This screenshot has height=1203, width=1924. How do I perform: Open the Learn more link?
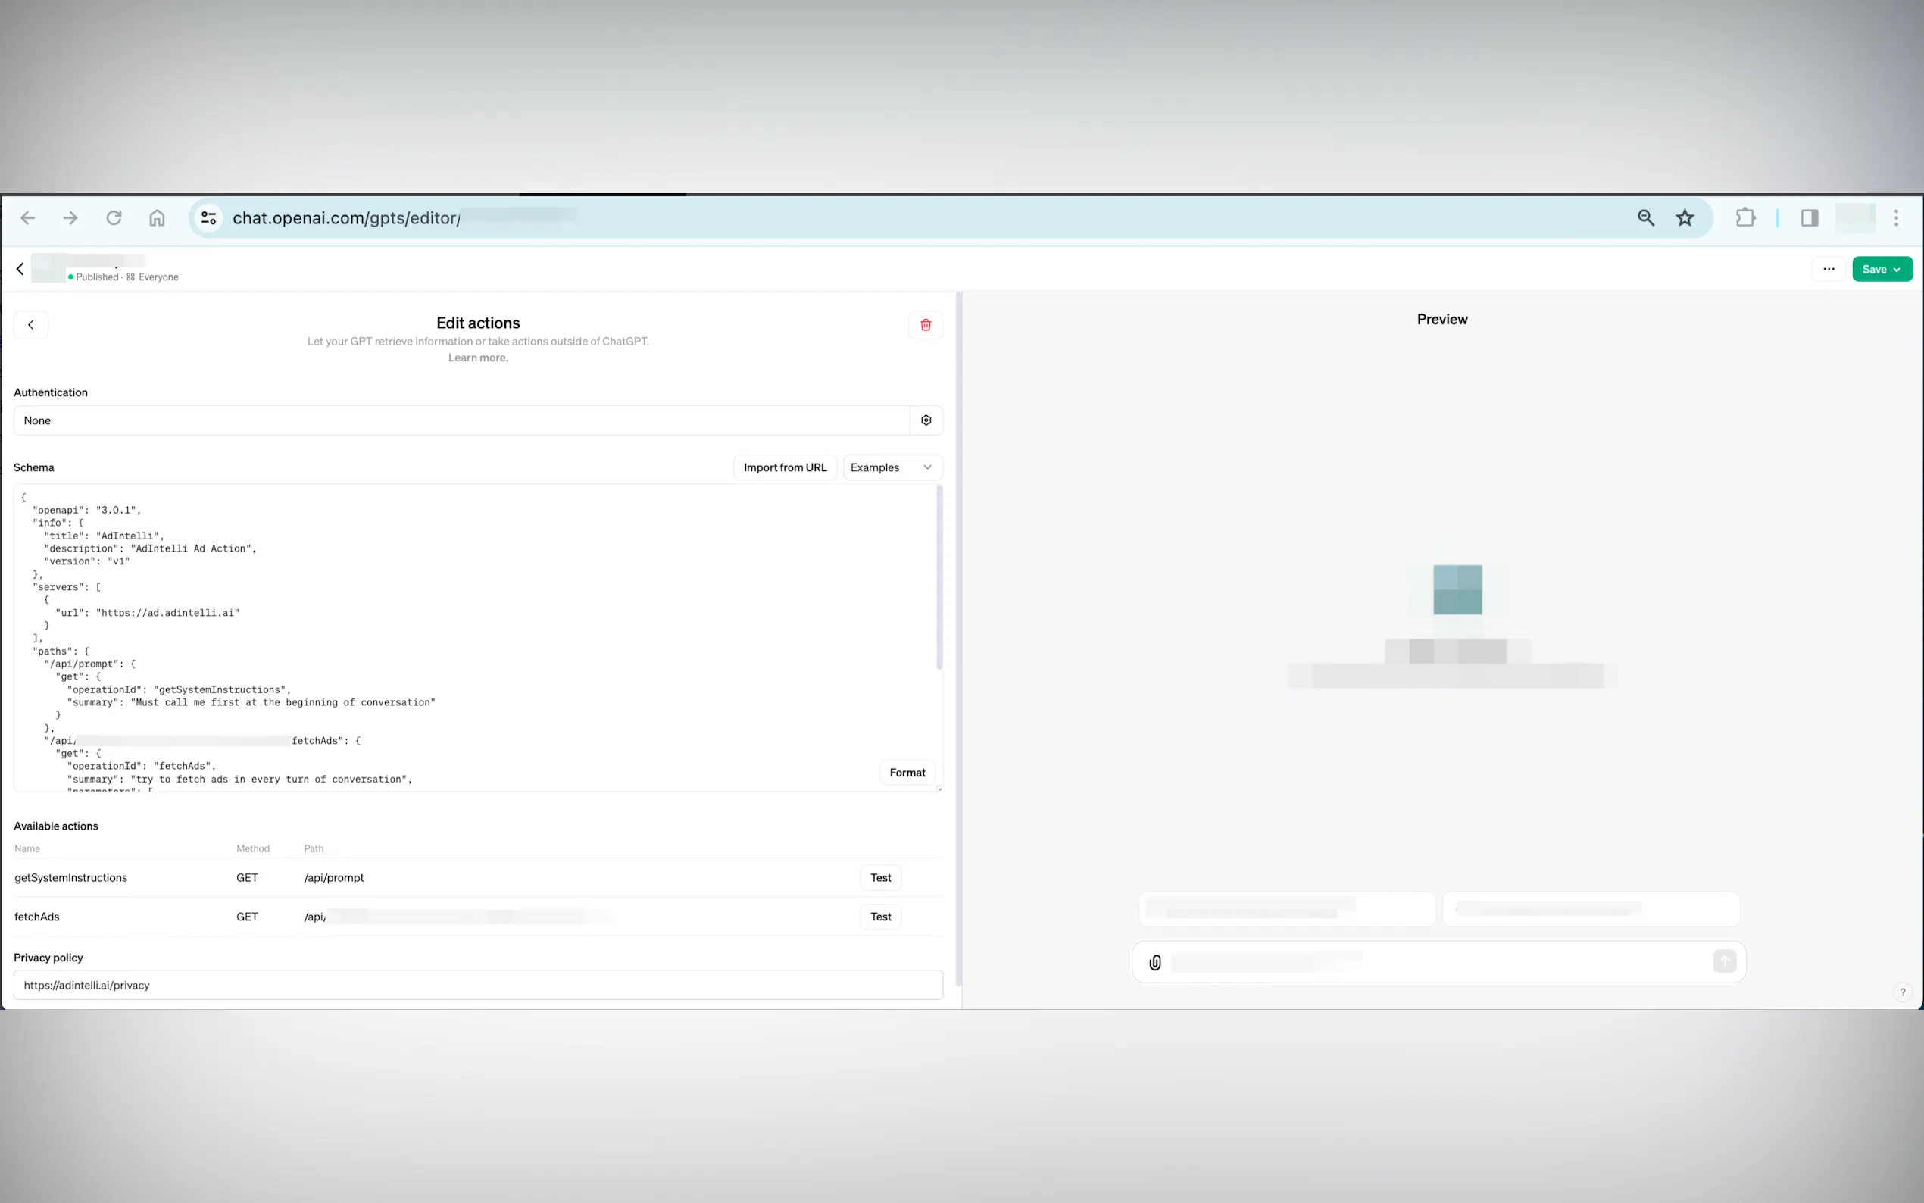coord(477,358)
